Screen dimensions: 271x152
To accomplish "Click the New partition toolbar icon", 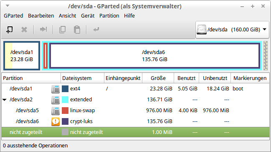I will tap(10, 30).
